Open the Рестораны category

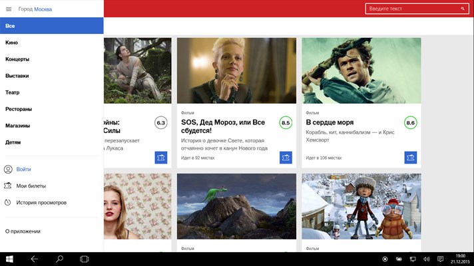52,109
